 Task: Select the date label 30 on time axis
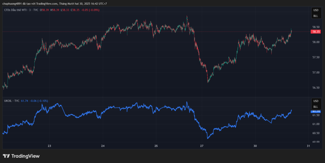coord(255,146)
